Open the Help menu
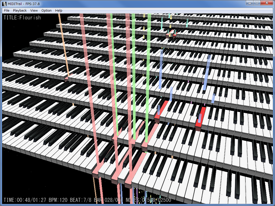The height and width of the screenshot is (206, 275). [58, 10]
